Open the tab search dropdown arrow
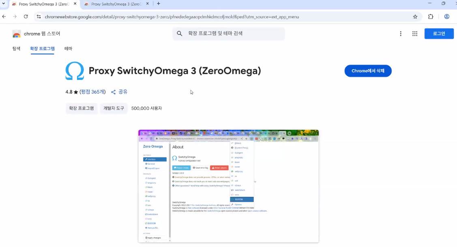 coord(4,4)
